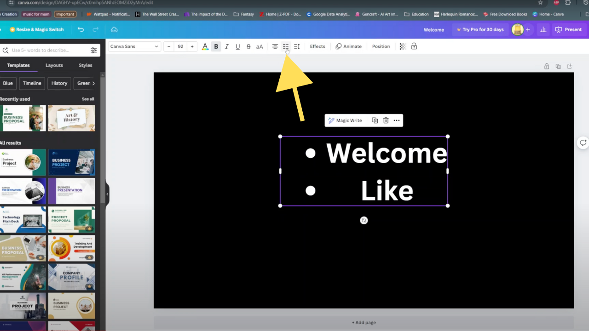Open Canva Sans font dropdown
The image size is (589, 331).
134,46
